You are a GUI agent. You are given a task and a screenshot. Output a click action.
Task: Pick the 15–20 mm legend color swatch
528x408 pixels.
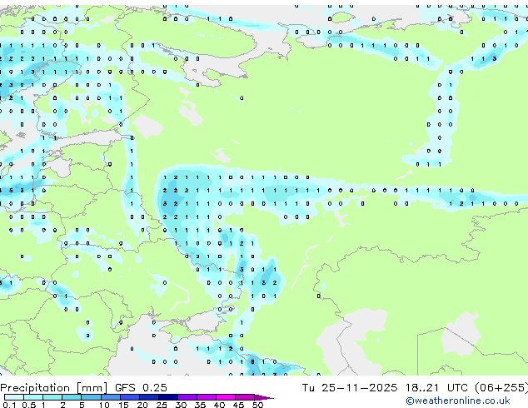tap(130, 397)
